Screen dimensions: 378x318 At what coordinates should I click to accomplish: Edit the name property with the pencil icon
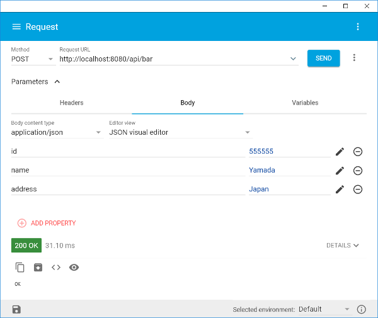[x=340, y=171]
